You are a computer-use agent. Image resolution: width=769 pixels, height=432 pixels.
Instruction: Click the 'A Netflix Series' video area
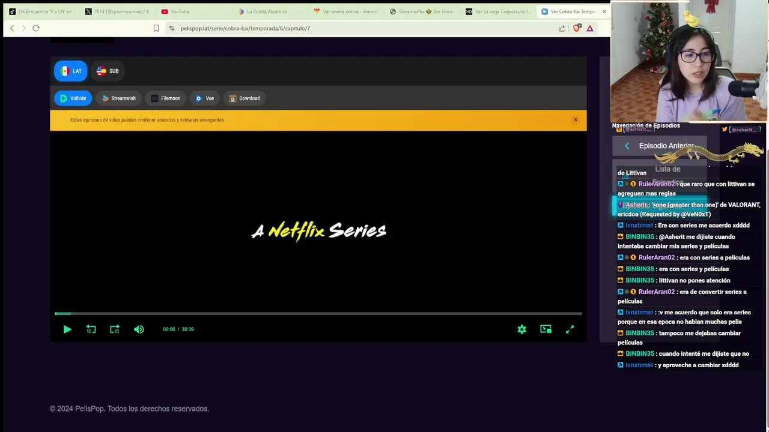(318, 230)
